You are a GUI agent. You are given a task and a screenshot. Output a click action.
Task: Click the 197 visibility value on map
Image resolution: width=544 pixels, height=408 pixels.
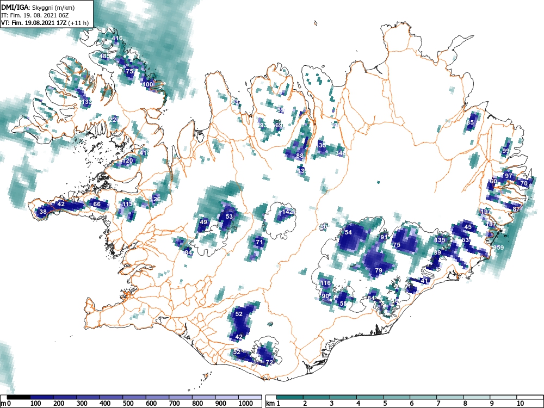click(486, 212)
